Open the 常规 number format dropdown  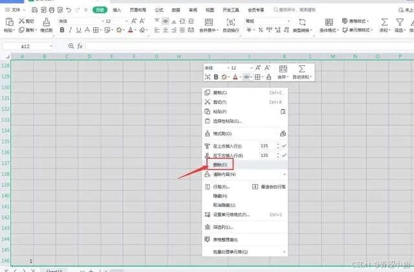pos(289,21)
